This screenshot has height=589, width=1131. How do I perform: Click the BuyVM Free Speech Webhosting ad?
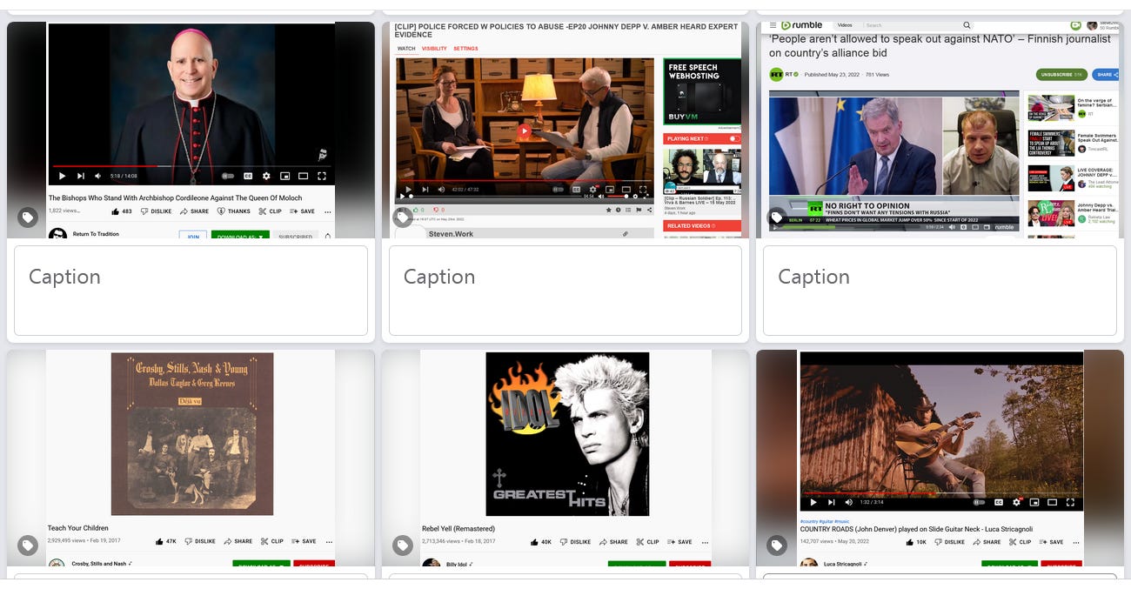(x=702, y=92)
